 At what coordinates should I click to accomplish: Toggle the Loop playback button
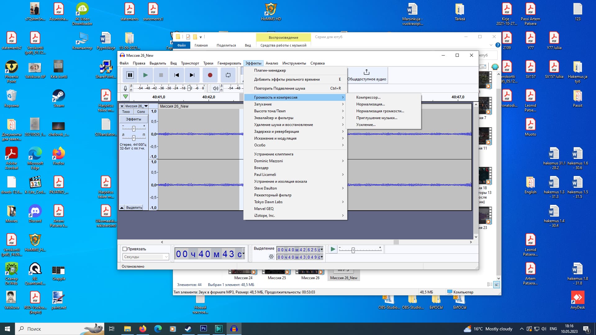click(228, 75)
